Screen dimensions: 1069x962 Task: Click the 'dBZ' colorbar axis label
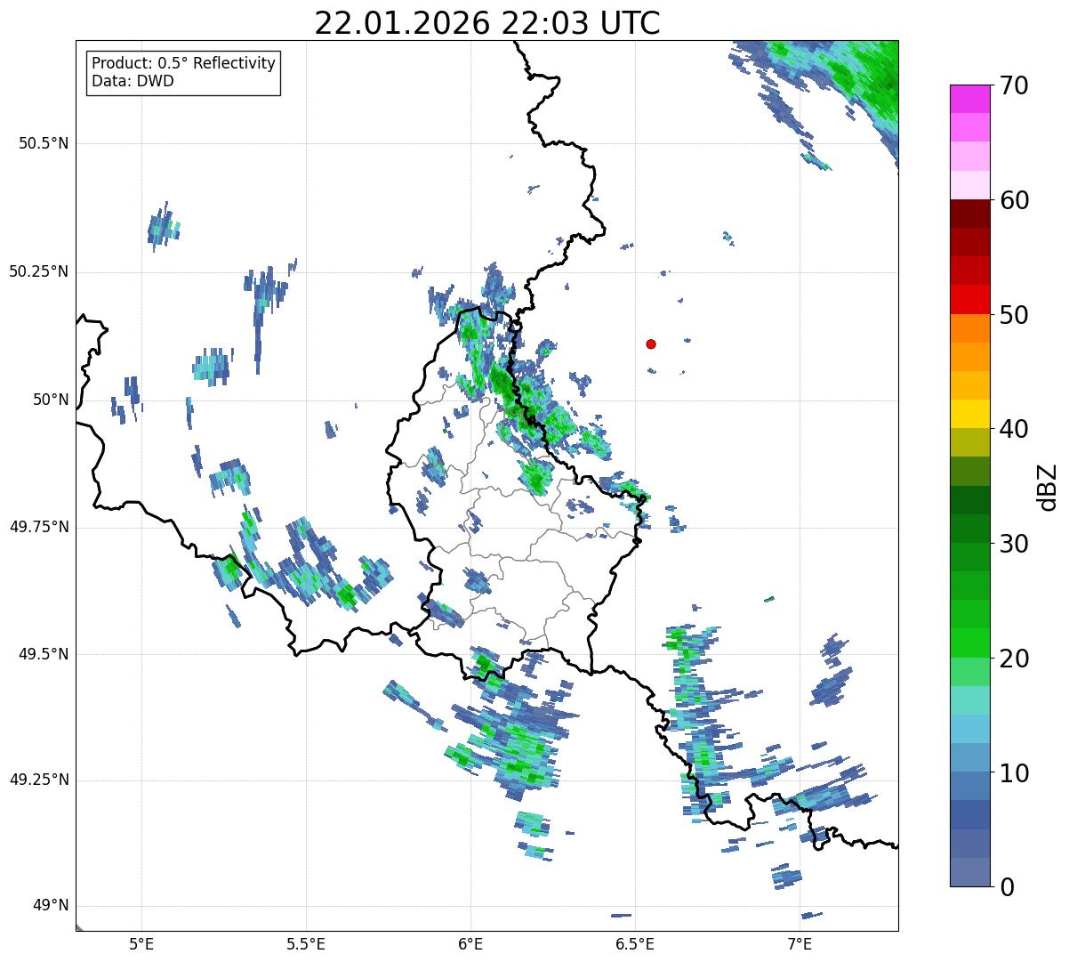[1048, 486]
